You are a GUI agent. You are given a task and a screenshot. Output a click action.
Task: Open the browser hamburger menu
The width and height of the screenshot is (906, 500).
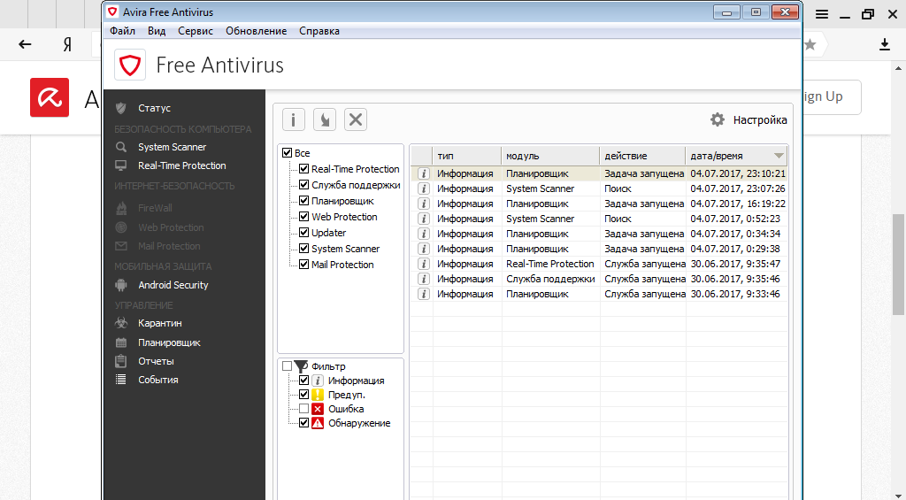(822, 14)
